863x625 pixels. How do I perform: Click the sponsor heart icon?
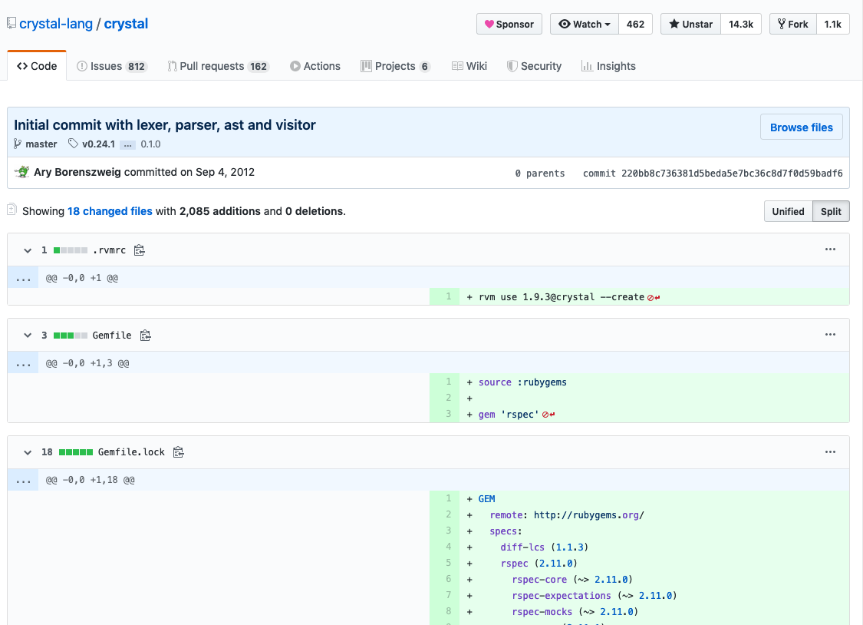(489, 25)
